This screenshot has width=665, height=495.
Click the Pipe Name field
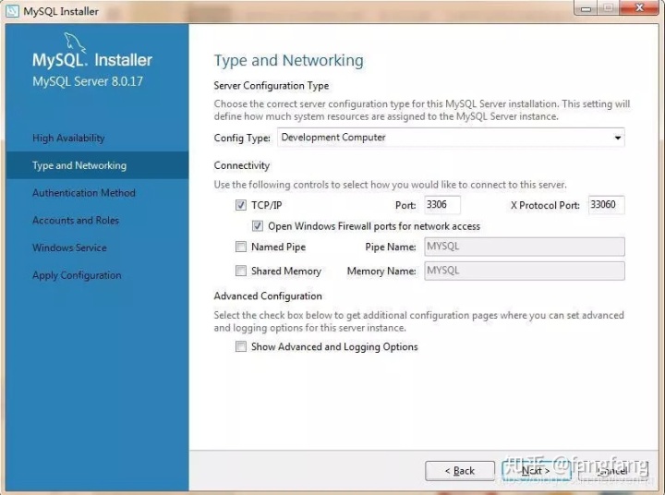pyautogui.click(x=525, y=247)
